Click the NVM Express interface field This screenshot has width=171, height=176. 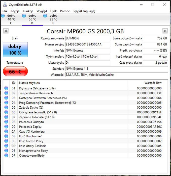(88, 51)
